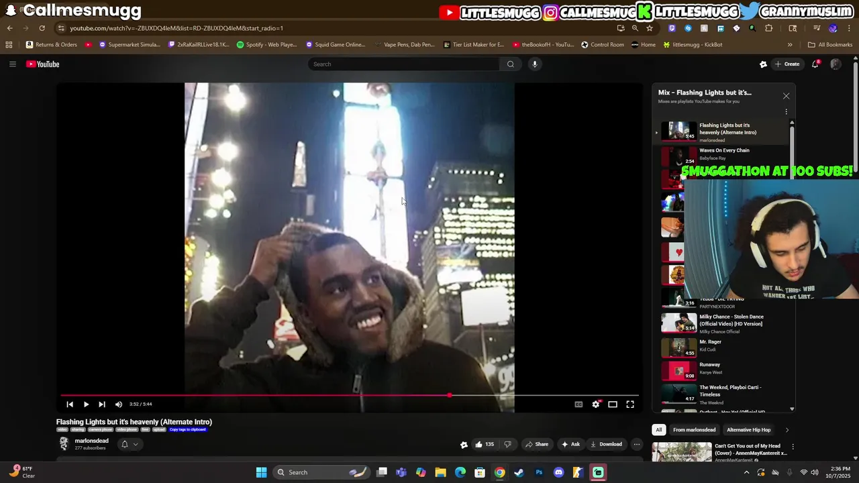This screenshot has height=483, width=859.
Task: Select the Alternative Hip Hop chip
Action: 749,430
